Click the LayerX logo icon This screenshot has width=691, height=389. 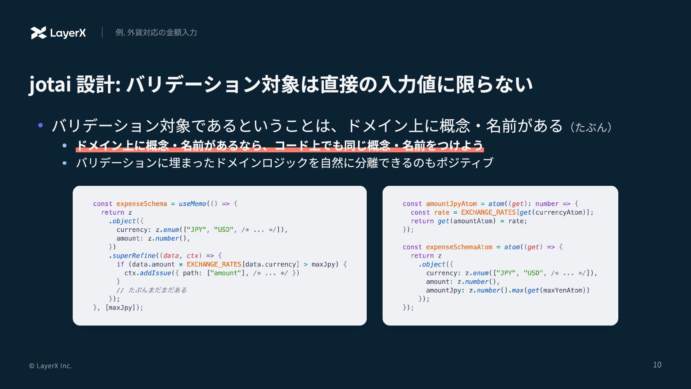coord(39,33)
